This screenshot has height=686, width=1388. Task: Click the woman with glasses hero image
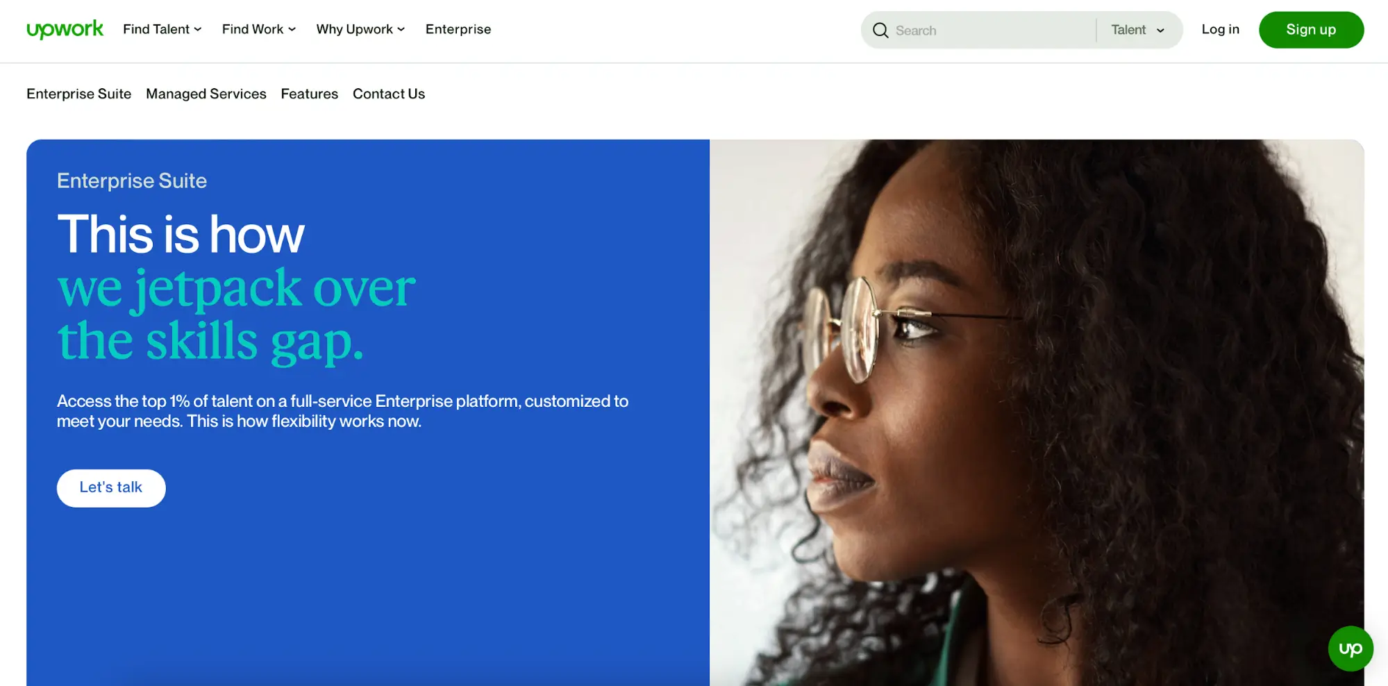1037,412
